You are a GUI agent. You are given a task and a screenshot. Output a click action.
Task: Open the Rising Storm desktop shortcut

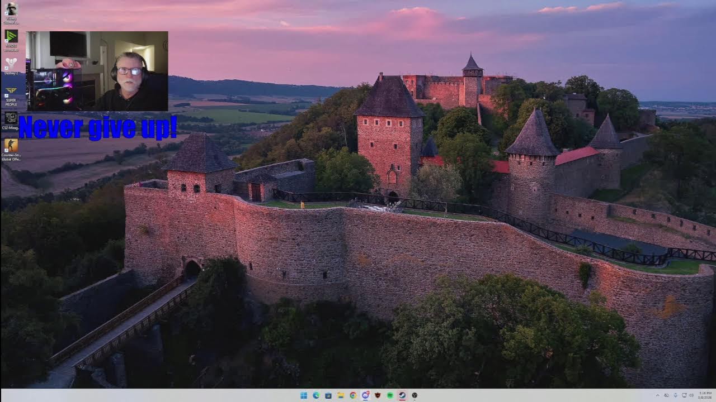pyautogui.click(x=11, y=12)
